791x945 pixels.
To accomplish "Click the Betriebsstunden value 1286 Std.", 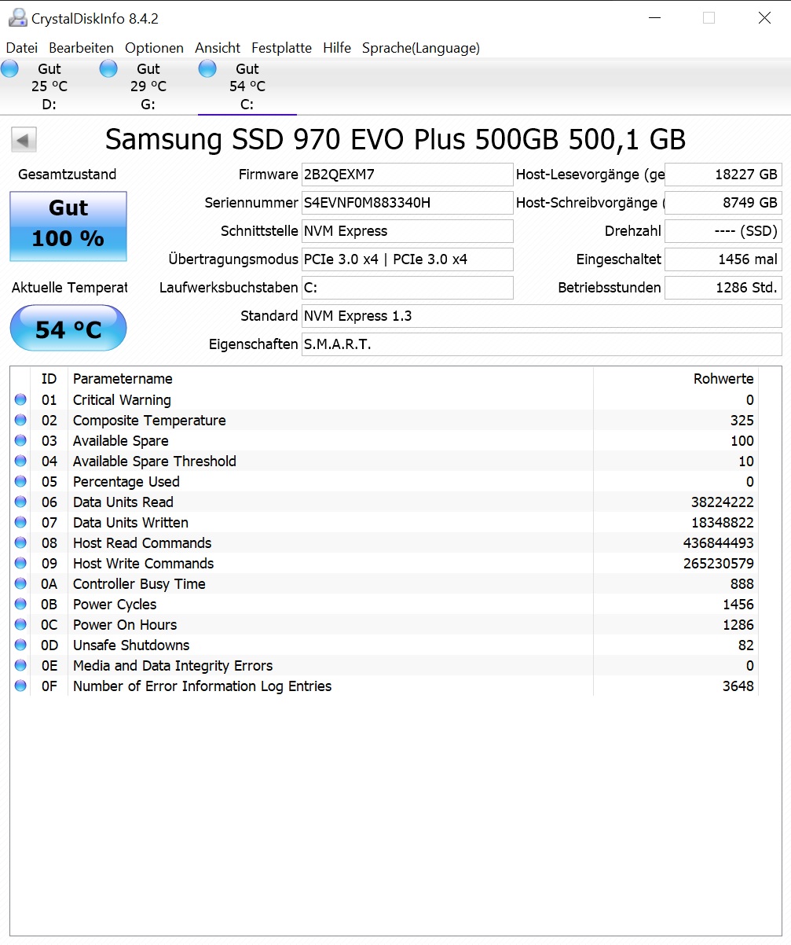I will click(723, 288).
